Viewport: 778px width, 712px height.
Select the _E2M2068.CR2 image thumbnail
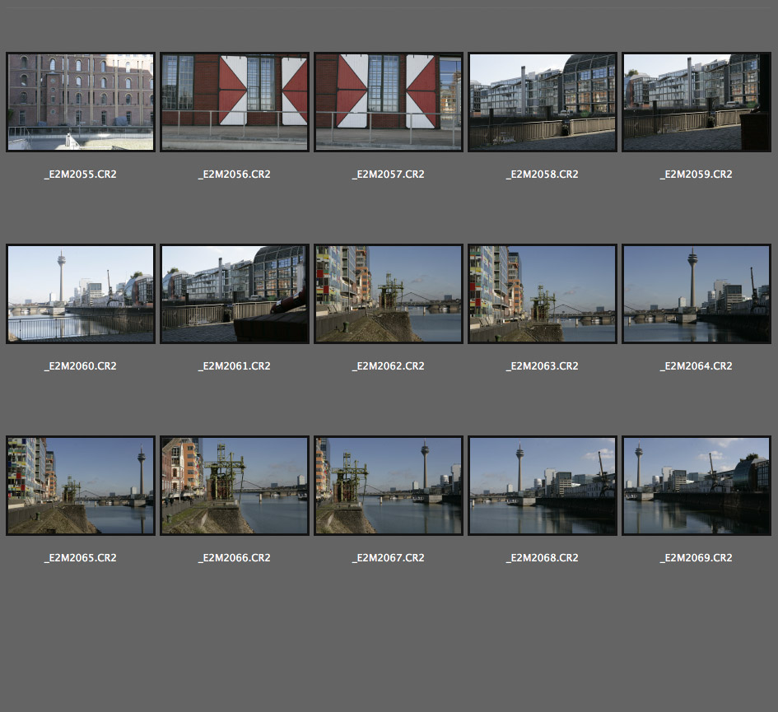point(543,486)
